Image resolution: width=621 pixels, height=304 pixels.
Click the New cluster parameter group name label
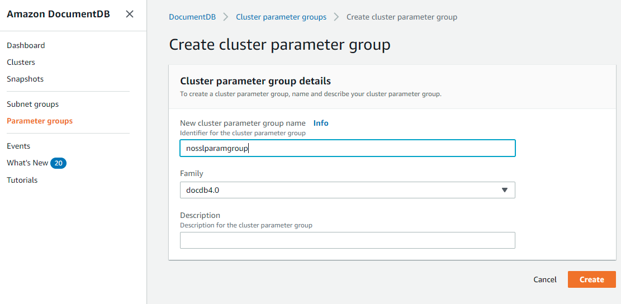243,123
